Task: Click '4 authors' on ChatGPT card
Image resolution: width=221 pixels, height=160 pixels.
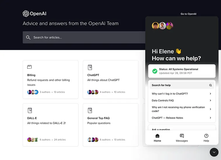Action: [x=105, y=92]
